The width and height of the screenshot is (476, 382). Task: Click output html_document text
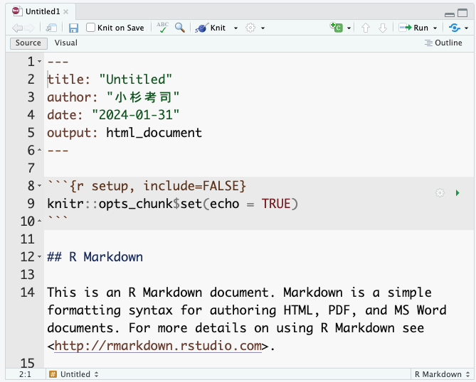pyautogui.click(x=125, y=133)
